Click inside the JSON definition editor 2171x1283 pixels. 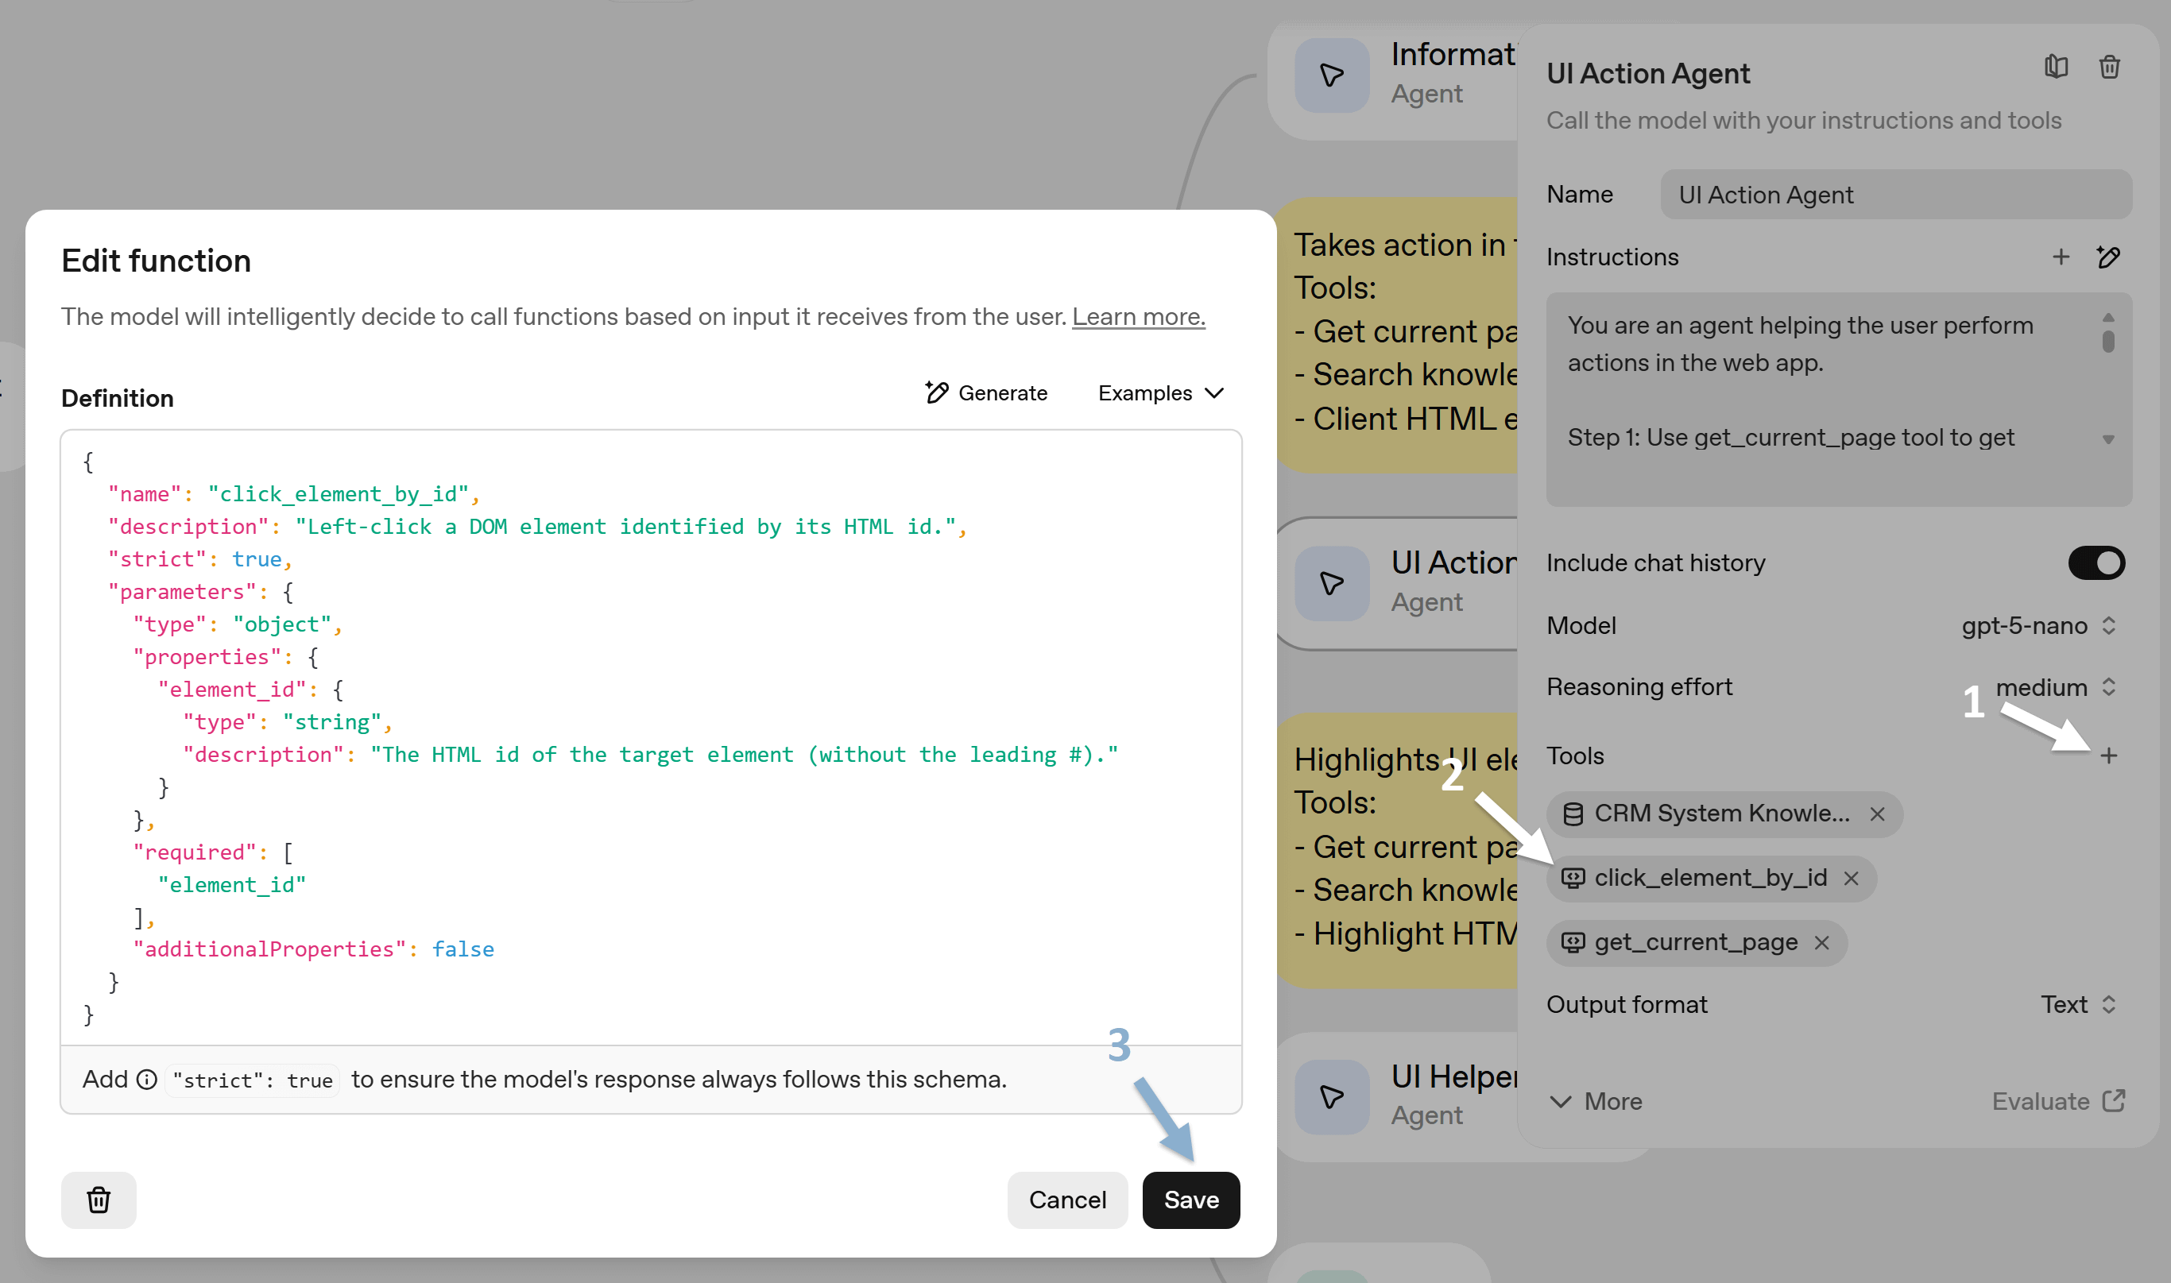[x=651, y=736]
